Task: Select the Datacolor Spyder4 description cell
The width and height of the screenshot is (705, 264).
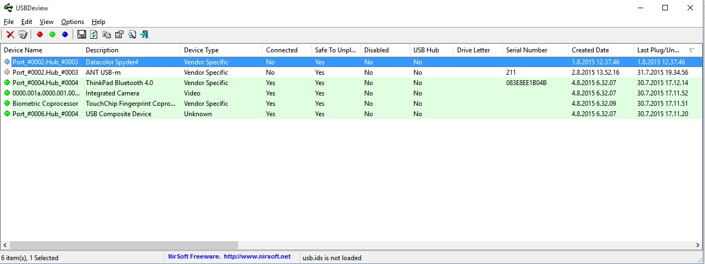Action: (x=112, y=62)
